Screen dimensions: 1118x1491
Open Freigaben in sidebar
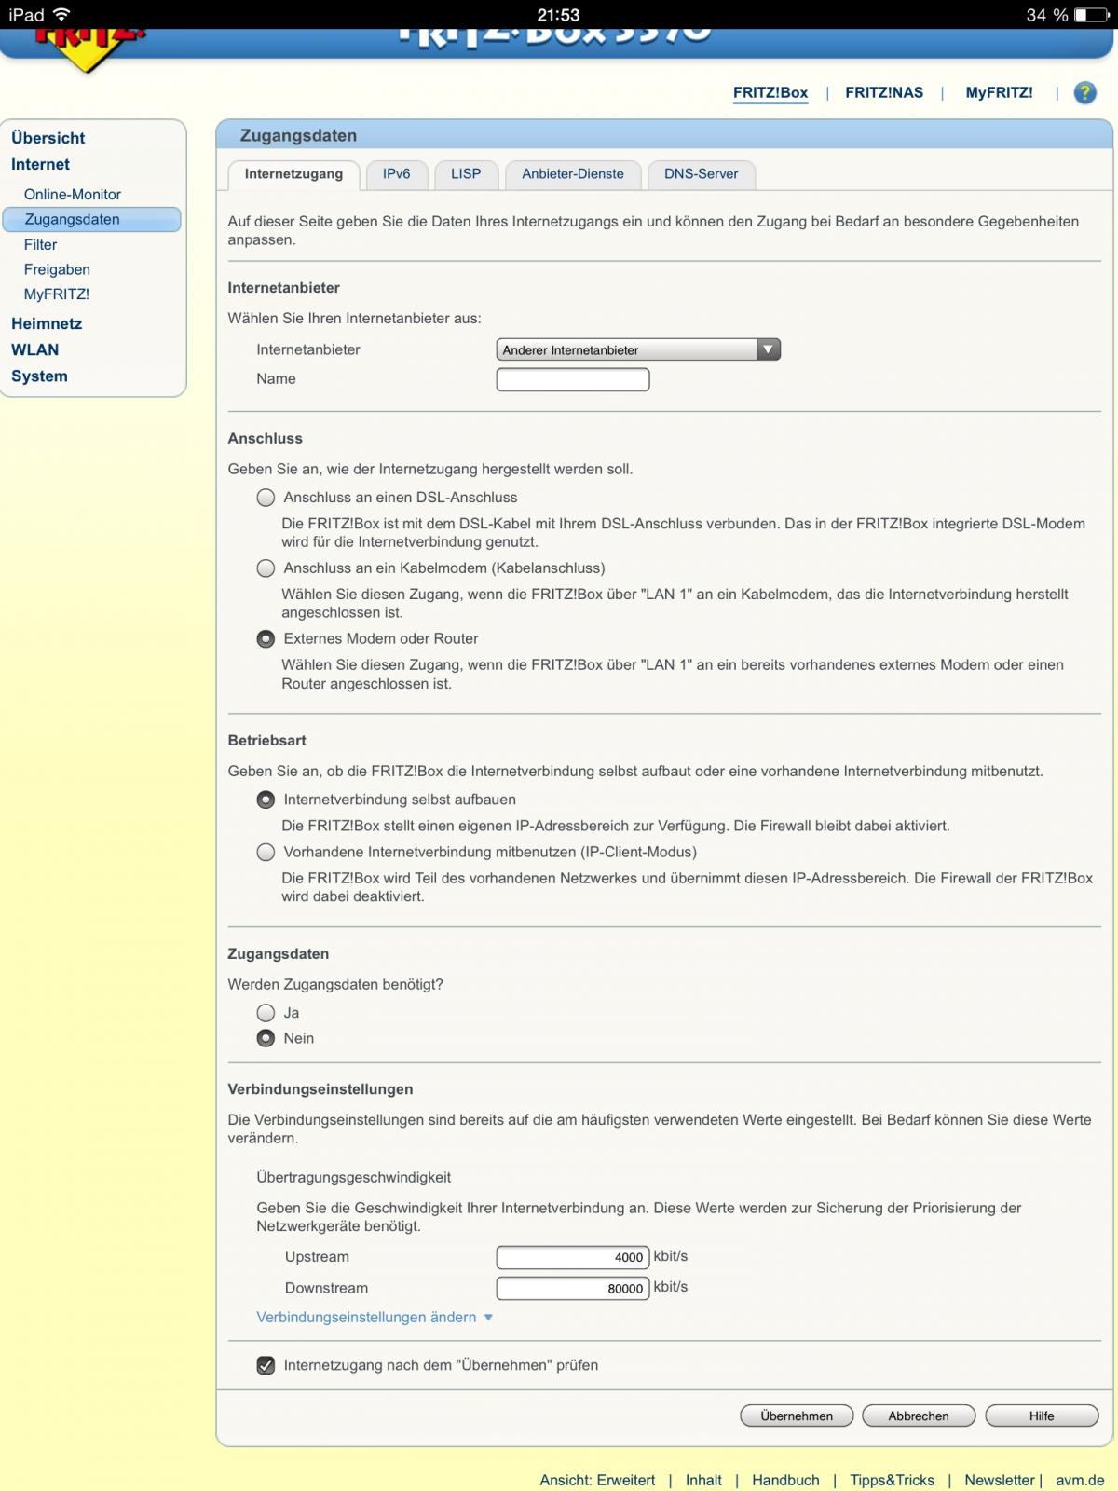57,269
